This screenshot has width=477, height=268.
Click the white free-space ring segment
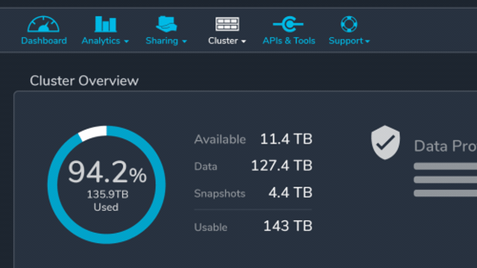[92, 133]
